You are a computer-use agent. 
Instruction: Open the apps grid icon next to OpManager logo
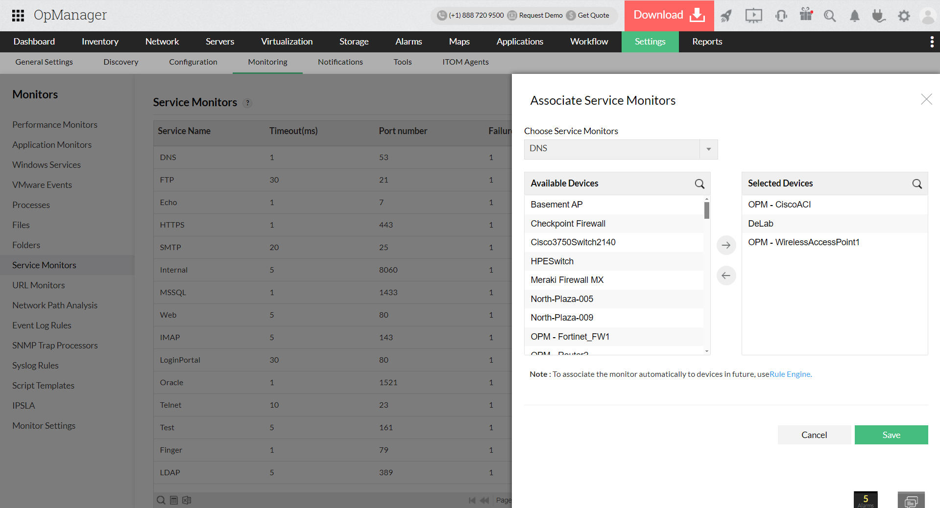click(18, 15)
